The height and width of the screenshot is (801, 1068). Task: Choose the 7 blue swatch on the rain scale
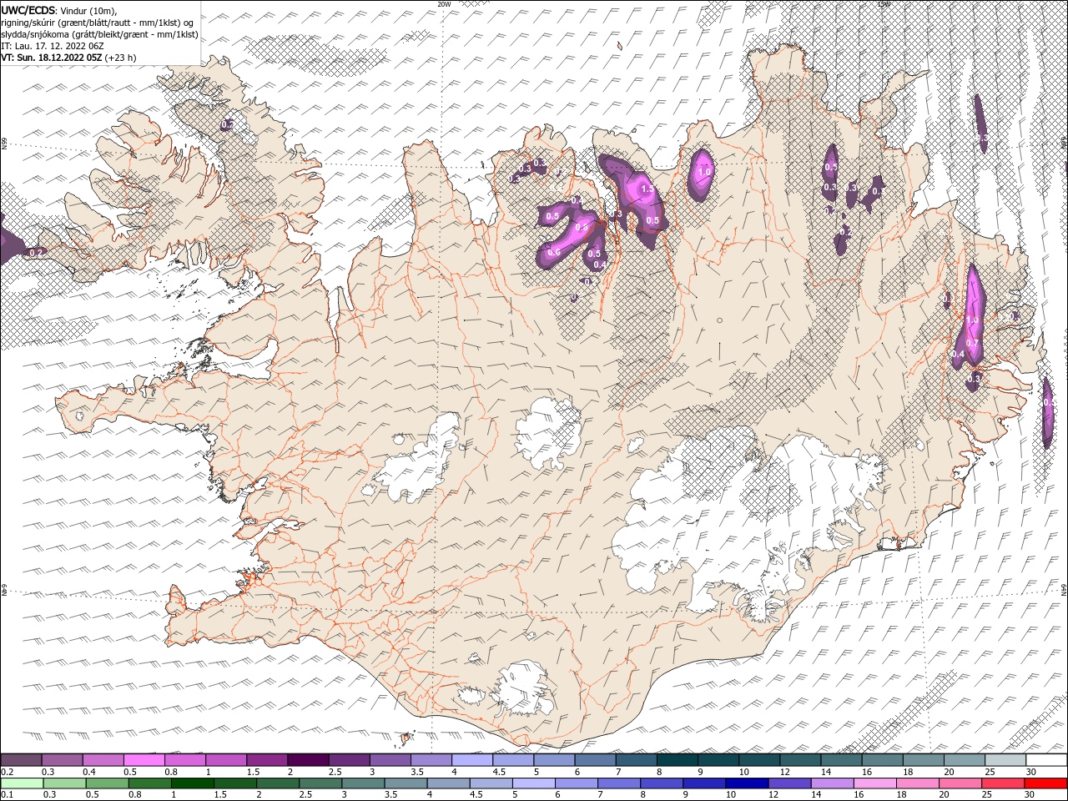point(619,783)
